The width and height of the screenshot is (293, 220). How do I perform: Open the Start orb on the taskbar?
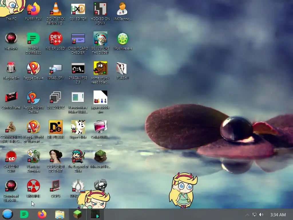[x=7, y=214]
